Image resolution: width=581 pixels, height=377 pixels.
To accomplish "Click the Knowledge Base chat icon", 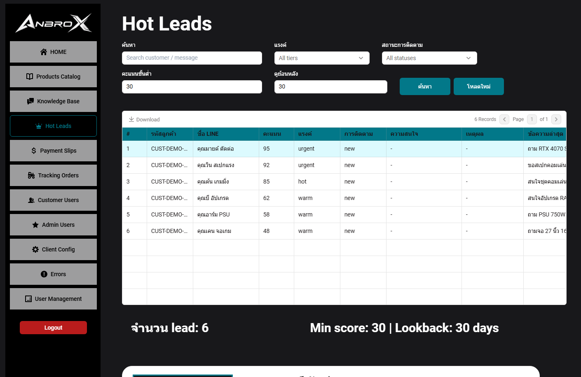I will click(30, 101).
